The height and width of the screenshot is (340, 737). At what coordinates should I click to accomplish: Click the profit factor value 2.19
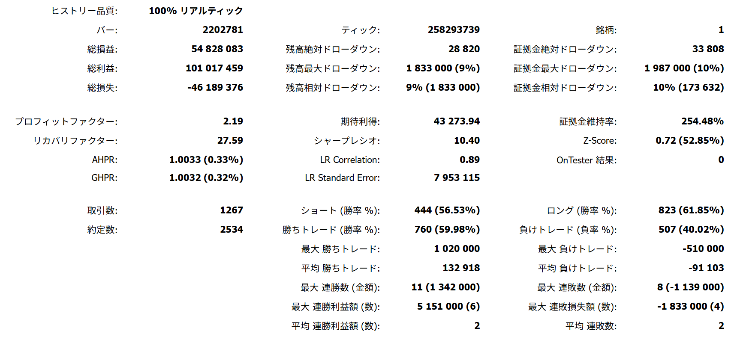pos(233,121)
